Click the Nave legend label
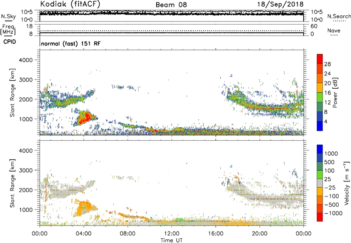The image size is (351, 243). [334, 30]
